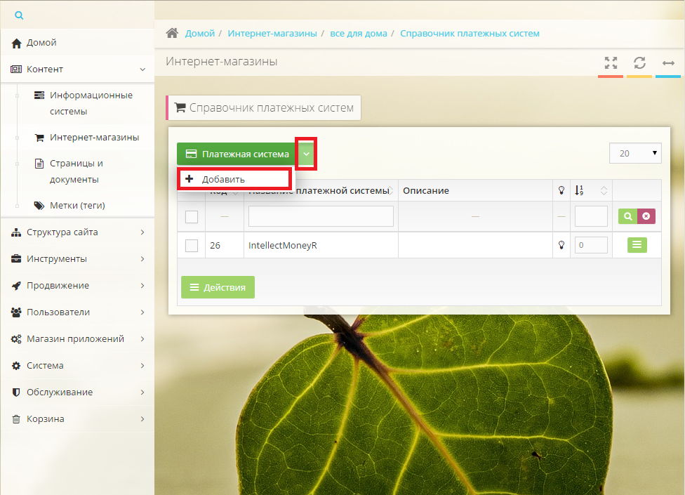This screenshot has width=685, height=495.
Task: Check the IntellectMoneyR row checkbox
Action: [x=191, y=245]
